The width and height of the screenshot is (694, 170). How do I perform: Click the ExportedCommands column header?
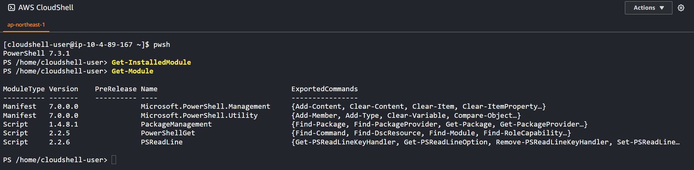324,89
